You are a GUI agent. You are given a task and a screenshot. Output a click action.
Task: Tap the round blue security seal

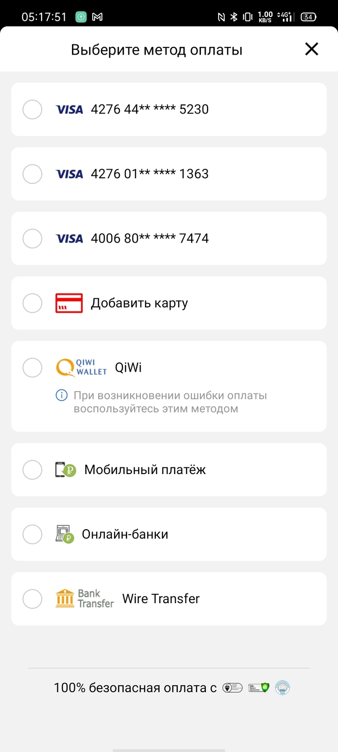[282, 687]
